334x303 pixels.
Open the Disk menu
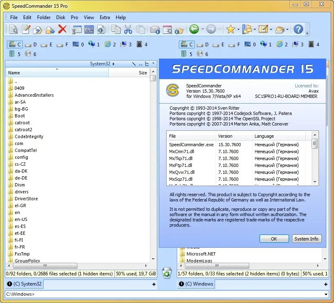coord(61,17)
